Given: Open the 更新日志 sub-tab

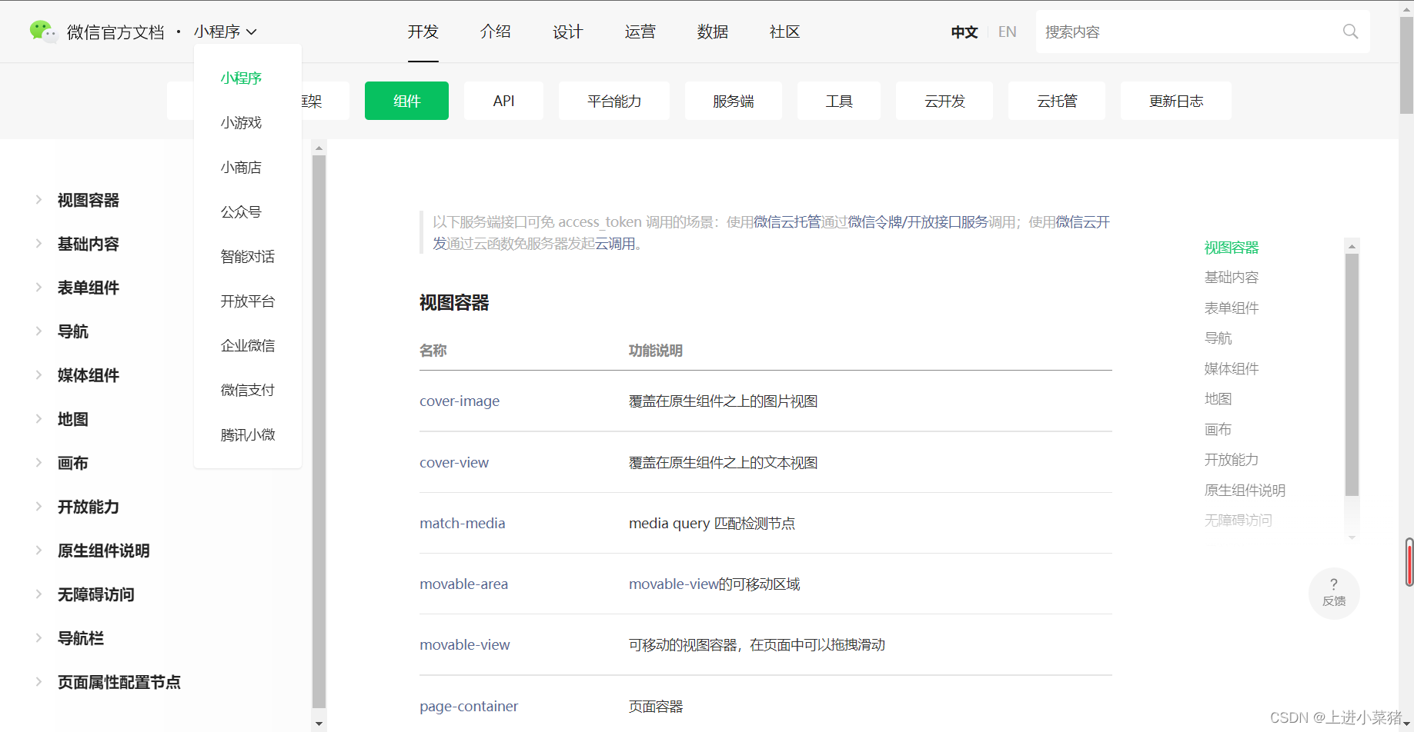Looking at the screenshot, I should point(1176,101).
